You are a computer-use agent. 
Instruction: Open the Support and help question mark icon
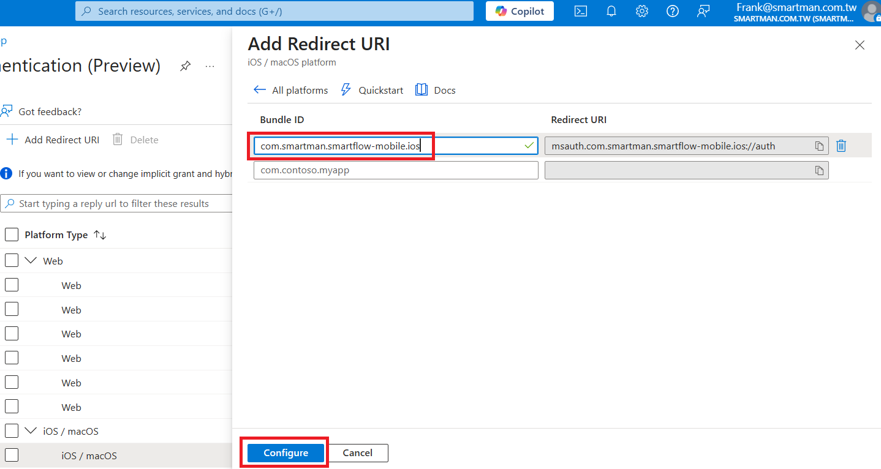coord(672,11)
